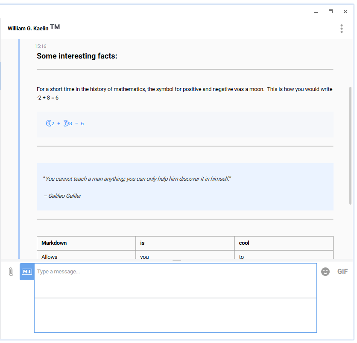This screenshot has width=357, height=343.
Task: Click the 15:16 message timestamp
Action: (x=41, y=46)
